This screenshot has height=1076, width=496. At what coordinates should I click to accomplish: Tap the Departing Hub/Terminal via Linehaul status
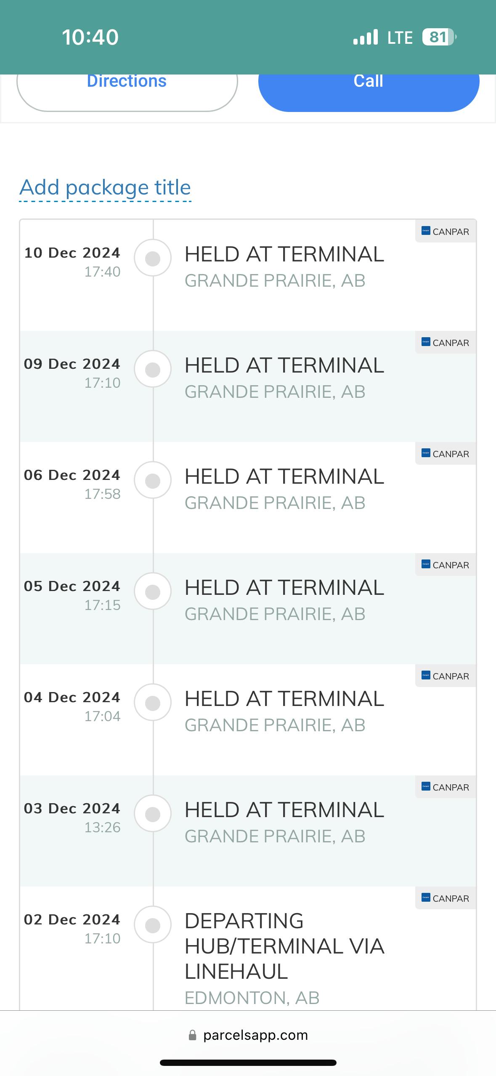[x=284, y=946]
